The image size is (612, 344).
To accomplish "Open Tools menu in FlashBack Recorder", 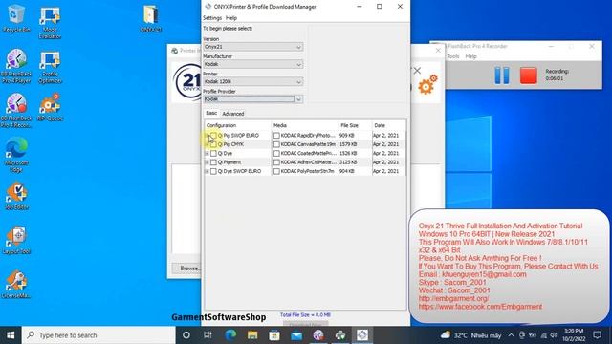I will coord(453,56).
